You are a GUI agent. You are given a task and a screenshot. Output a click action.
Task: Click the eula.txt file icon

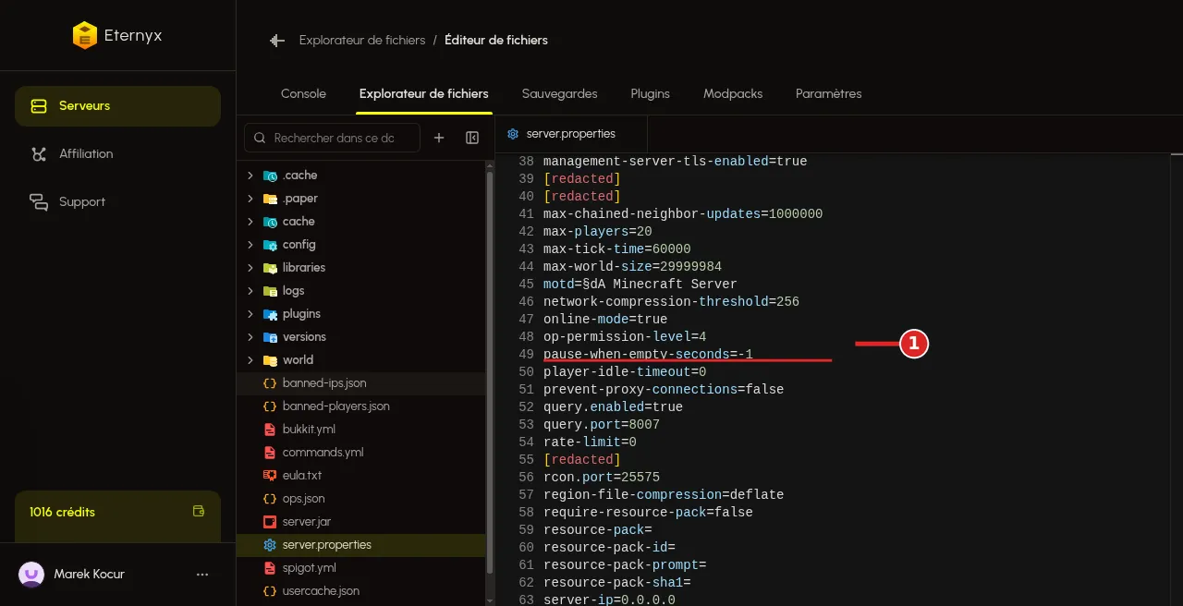coord(270,476)
